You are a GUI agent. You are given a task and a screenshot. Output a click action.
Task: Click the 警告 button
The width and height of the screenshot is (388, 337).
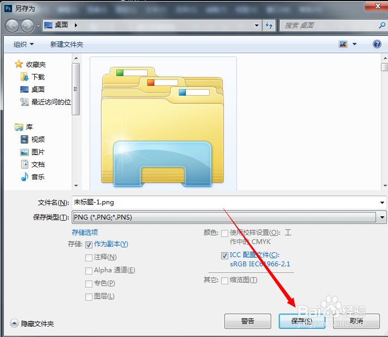click(x=248, y=321)
